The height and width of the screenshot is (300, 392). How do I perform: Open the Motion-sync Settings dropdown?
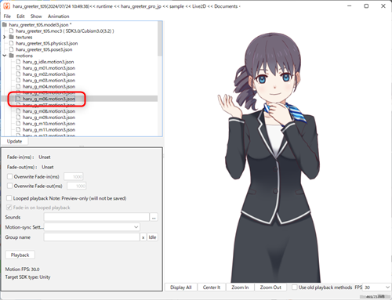point(92,227)
